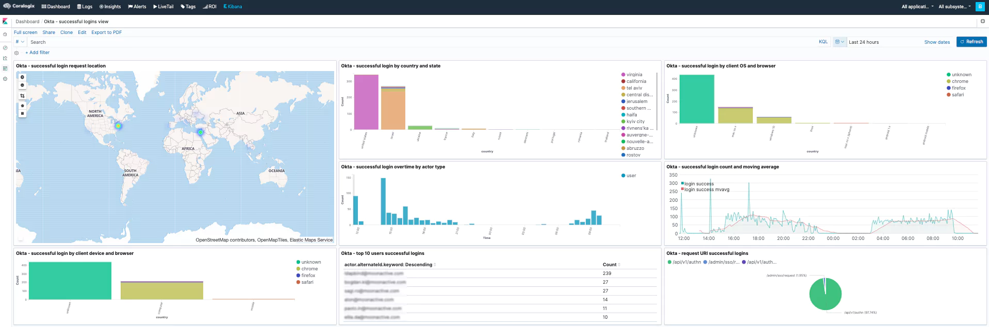
Task: Toggle jerusalem legend series
Action: pyautogui.click(x=634, y=101)
